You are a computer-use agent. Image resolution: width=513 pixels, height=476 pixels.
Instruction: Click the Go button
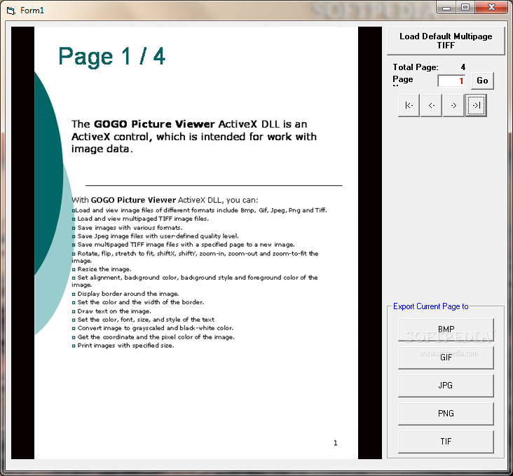tap(482, 81)
